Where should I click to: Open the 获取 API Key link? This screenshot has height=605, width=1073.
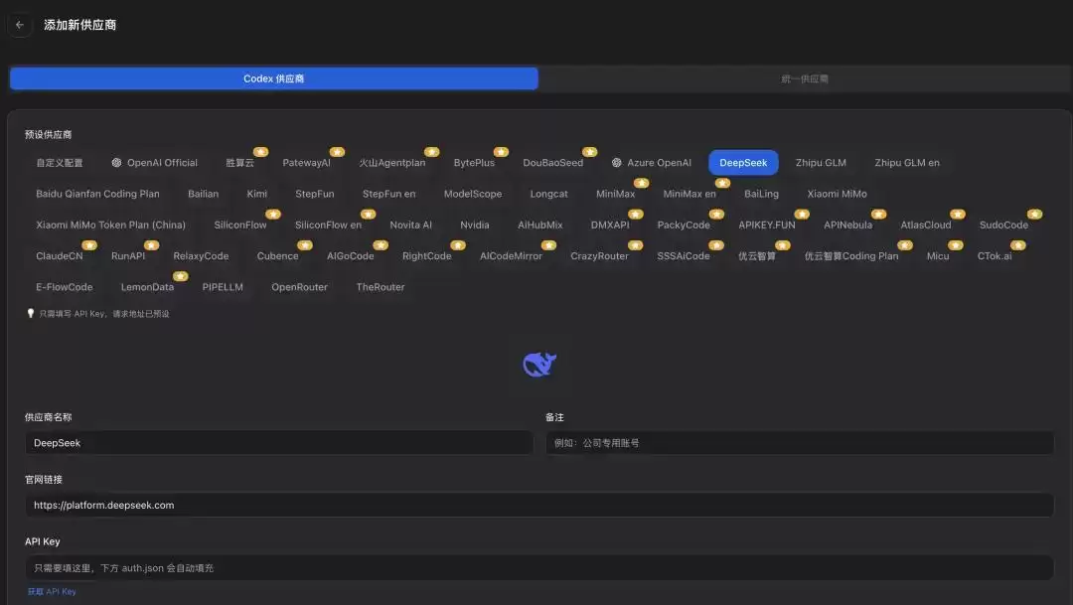pos(52,592)
